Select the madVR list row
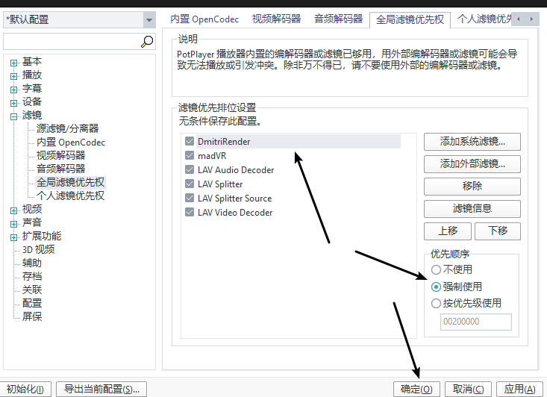547x397 pixels. [212, 155]
